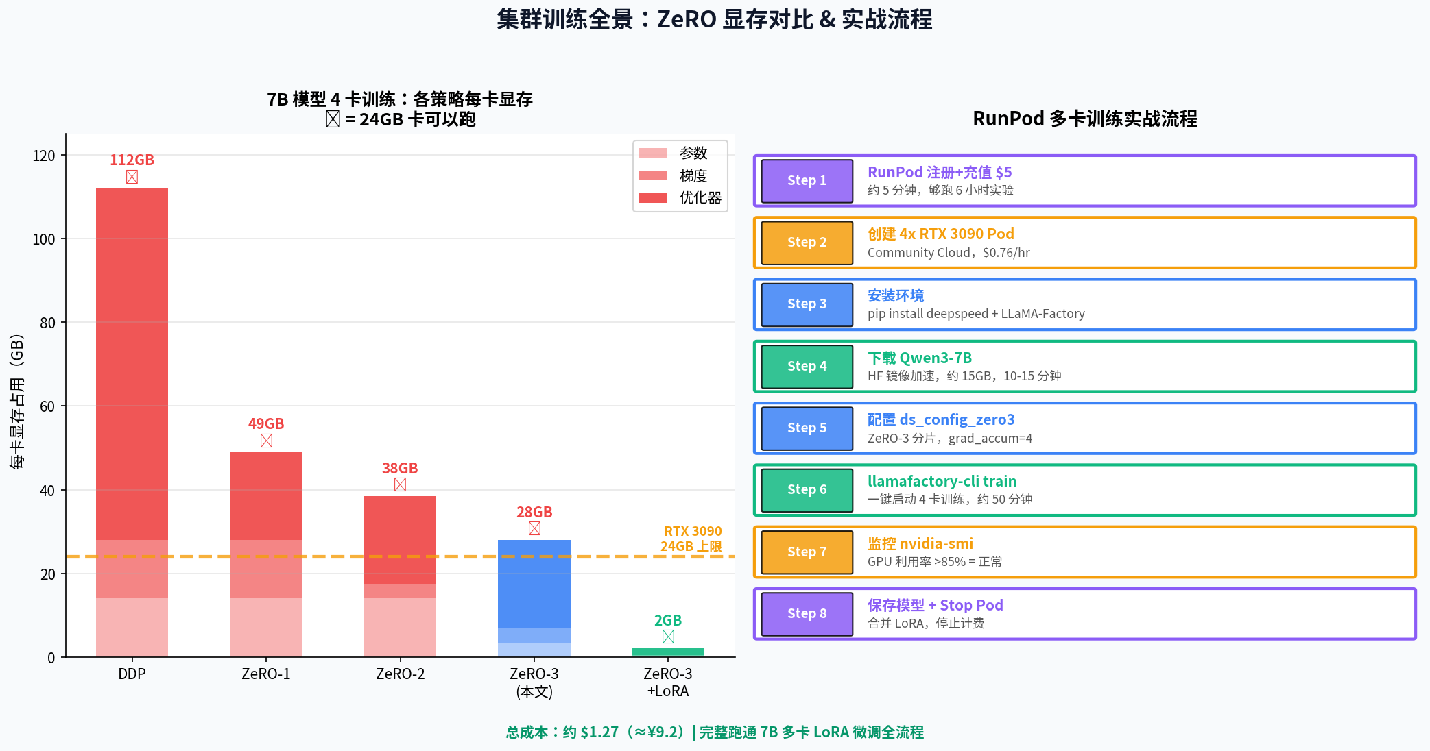Click the '梯度' legend text
This screenshot has width=1430, height=751.
click(693, 175)
